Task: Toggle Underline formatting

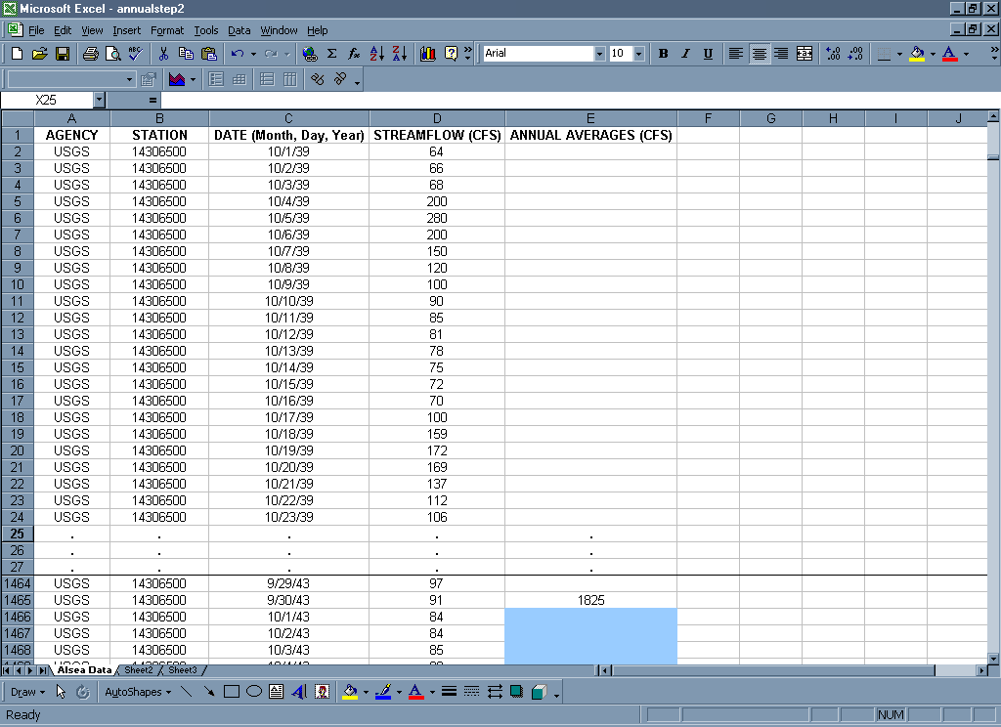Action: (x=708, y=54)
